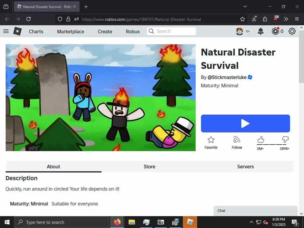Open the taskbar clock showing 8:39 PM
The image size is (304, 228).
[278, 222]
